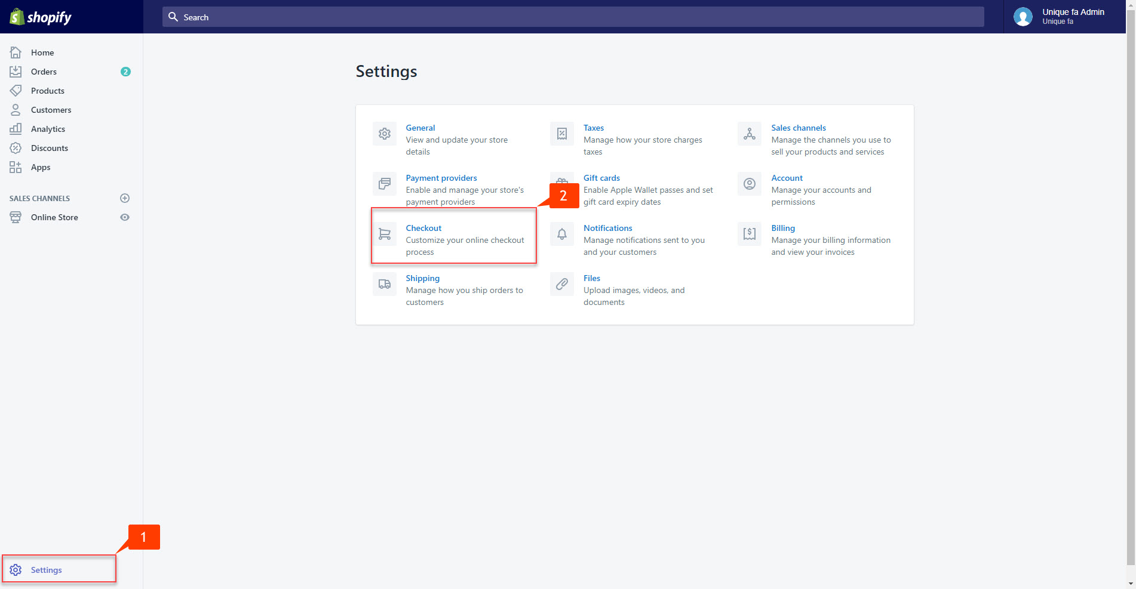Open Online Store channel
Viewport: 1136px width, 589px height.
54,217
